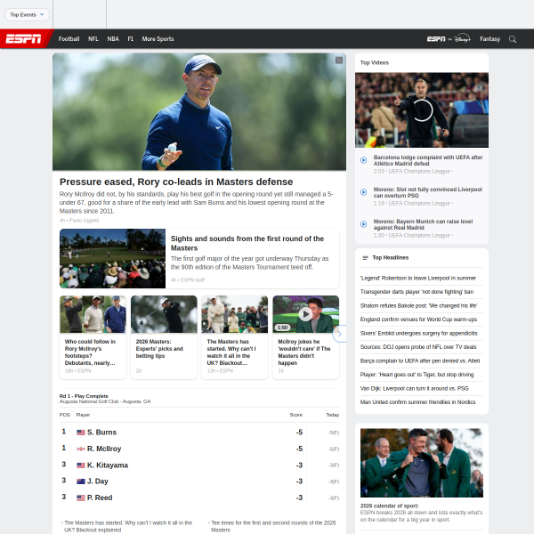Open McIlroy jokes he wouldn't care card title

(304, 352)
